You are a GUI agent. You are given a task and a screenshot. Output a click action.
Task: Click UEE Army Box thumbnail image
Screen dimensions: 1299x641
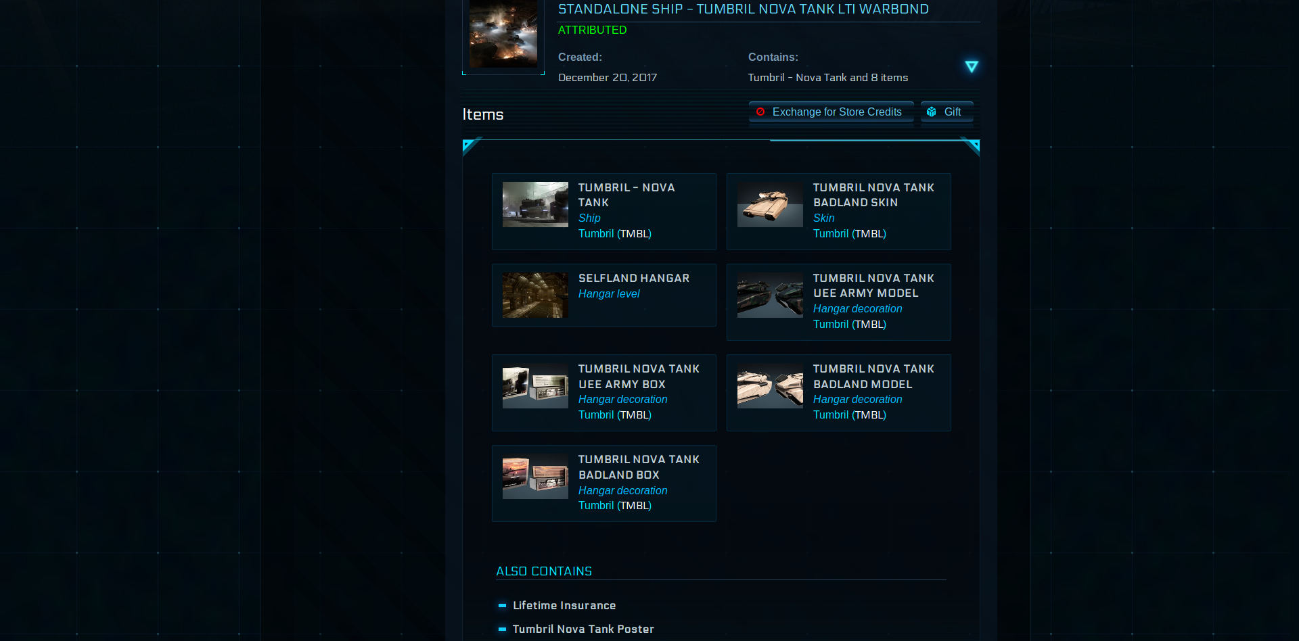point(535,385)
